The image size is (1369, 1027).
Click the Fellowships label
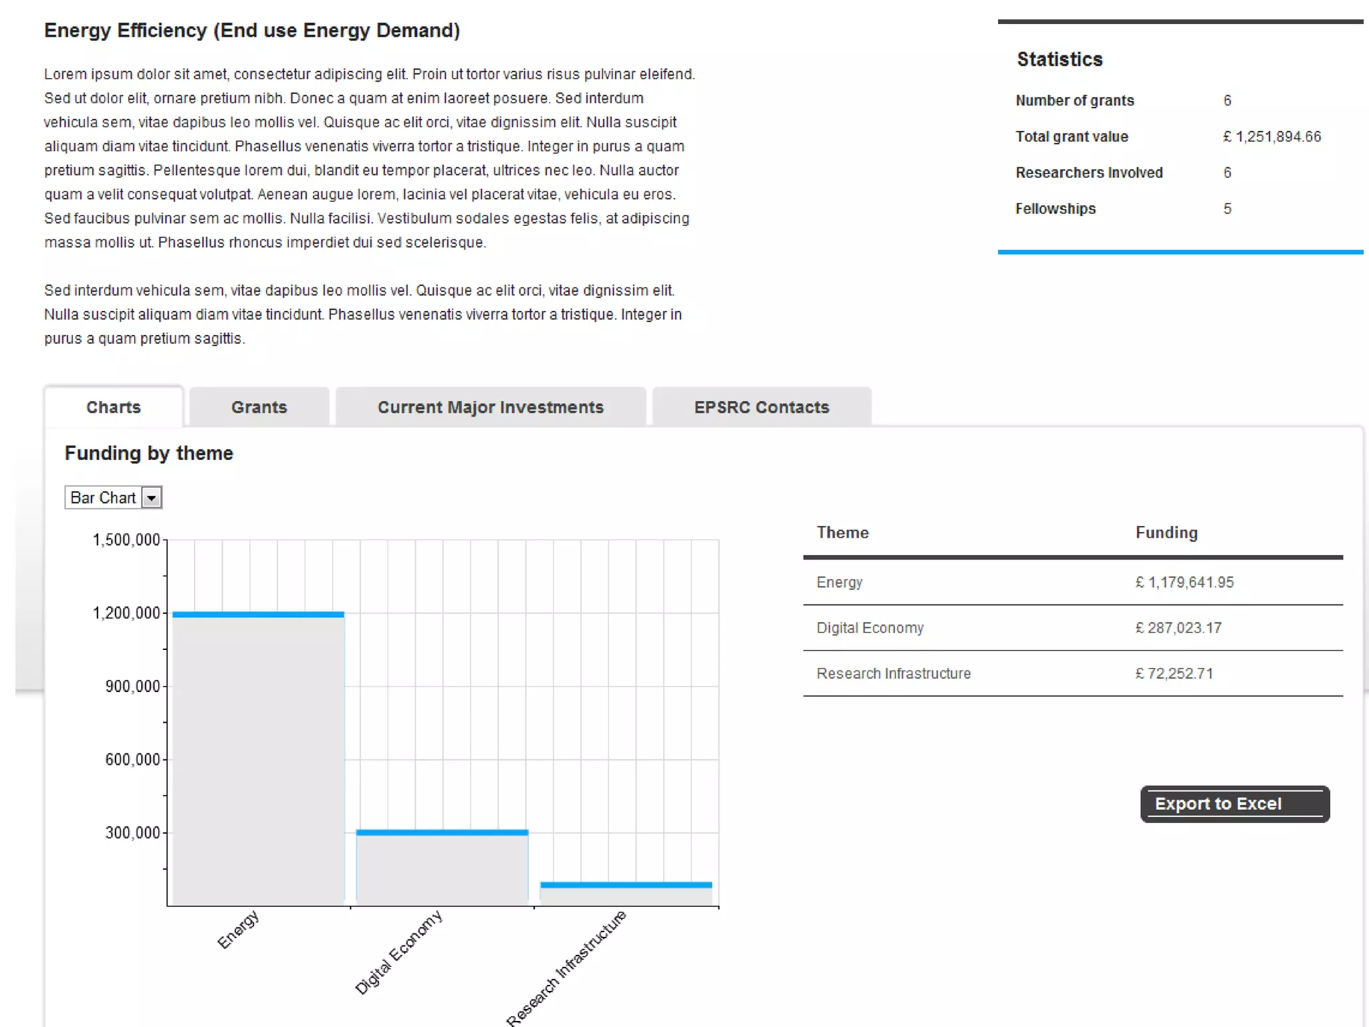1056,209
